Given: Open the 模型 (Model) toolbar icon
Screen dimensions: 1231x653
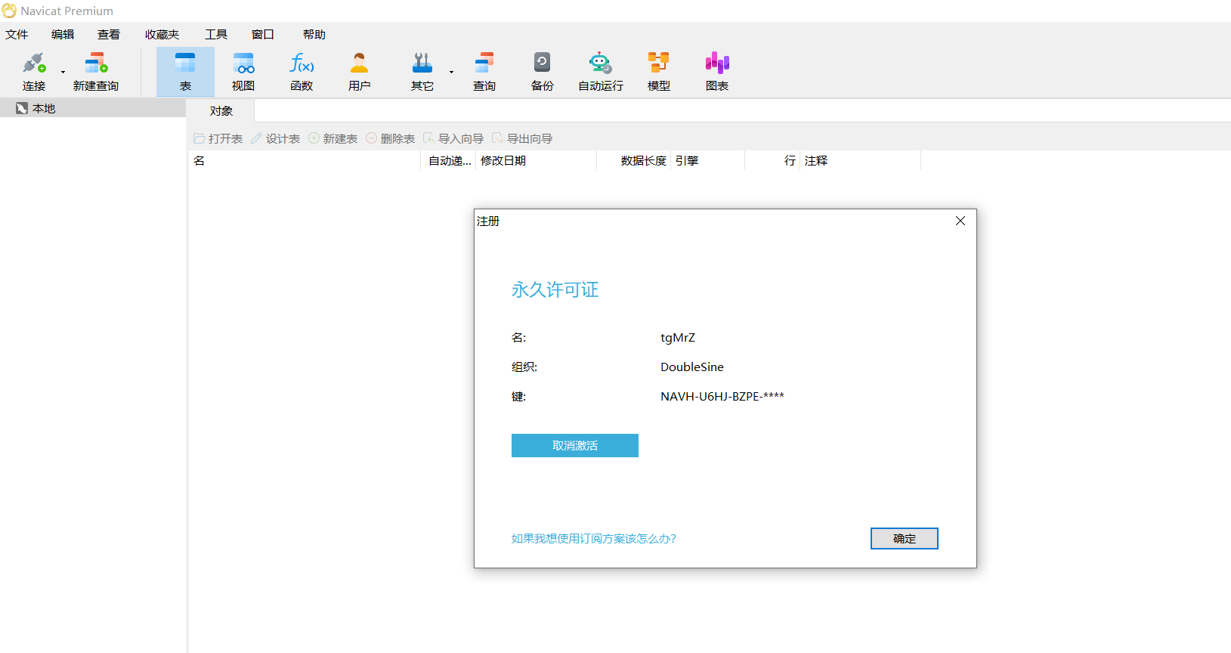Looking at the screenshot, I should 659,72.
